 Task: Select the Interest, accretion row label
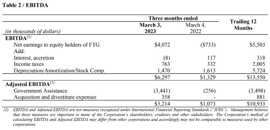(x=34, y=58)
